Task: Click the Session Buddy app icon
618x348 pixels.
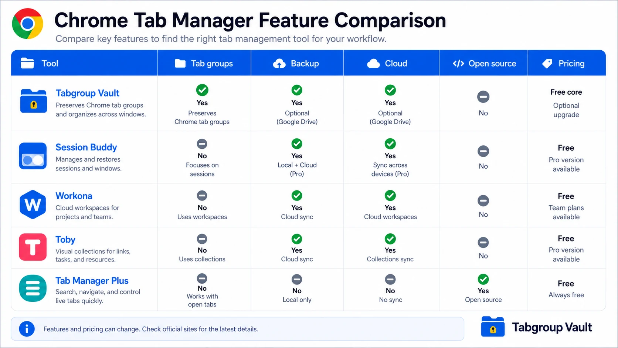Action: tap(33, 156)
